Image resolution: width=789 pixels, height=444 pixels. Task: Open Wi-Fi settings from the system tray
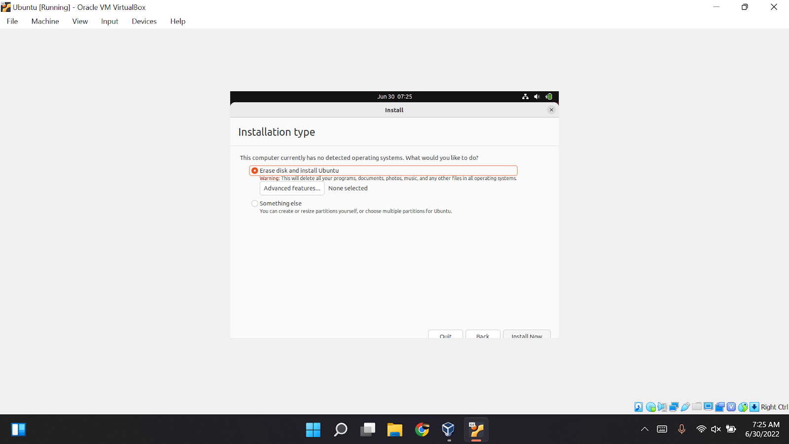click(x=701, y=429)
